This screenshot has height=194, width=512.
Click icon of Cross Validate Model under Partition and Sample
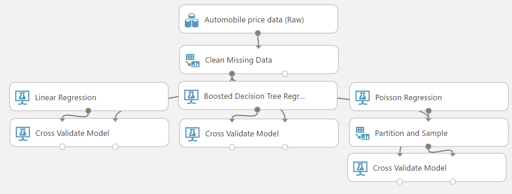[360, 168]
